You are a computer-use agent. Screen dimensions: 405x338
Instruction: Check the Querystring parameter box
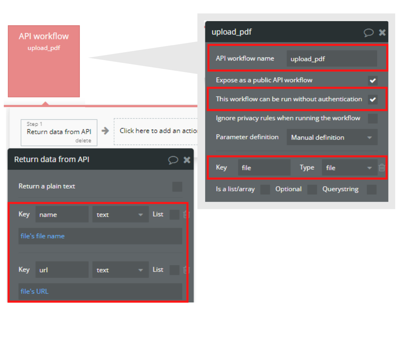click(x=372, y=189)
